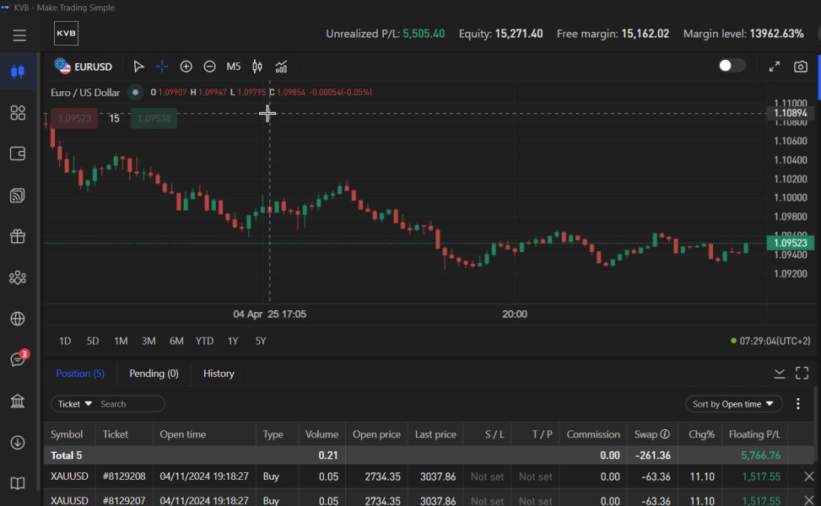Toggle the switch in chart toolbar

click(731, 66)
